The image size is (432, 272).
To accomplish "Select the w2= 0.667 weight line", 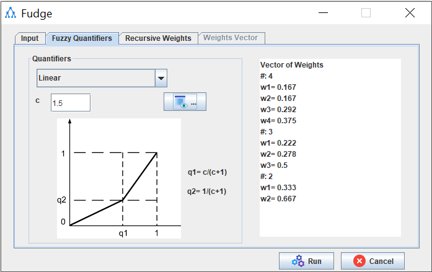I will point(278,199).
